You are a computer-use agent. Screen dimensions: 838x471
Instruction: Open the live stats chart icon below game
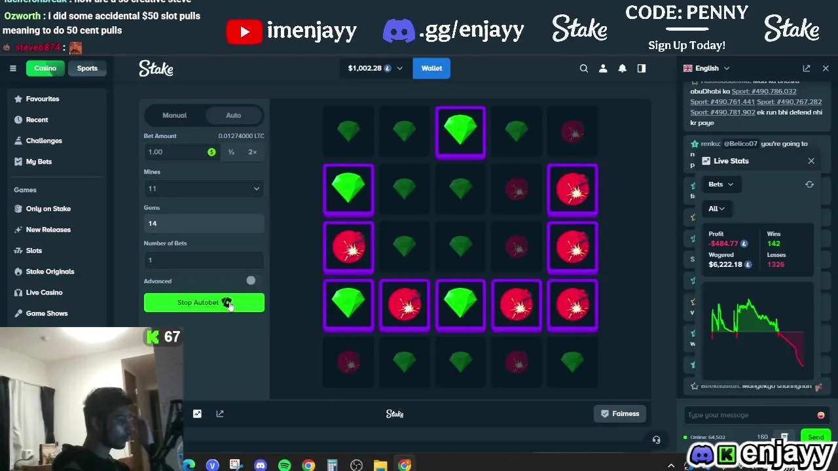pos(197,413)
